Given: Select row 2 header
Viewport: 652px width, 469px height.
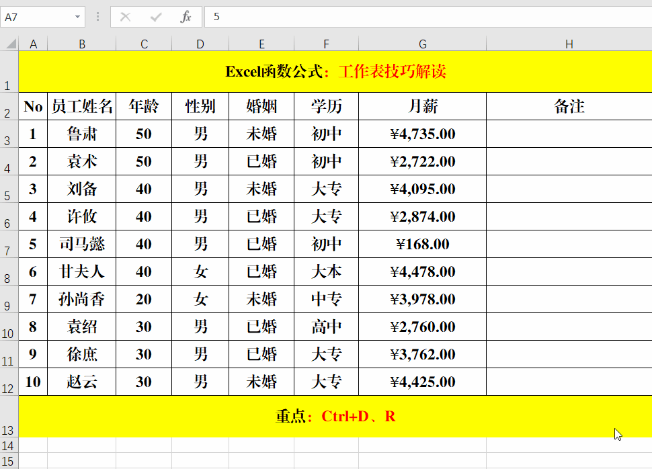Looking at the screenshot, I should 9,106.
